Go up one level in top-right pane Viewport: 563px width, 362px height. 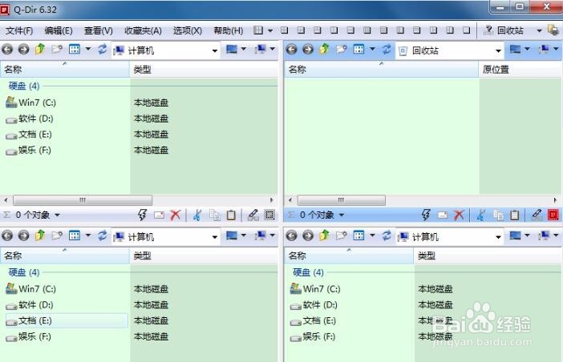click(x=324, y=49)
